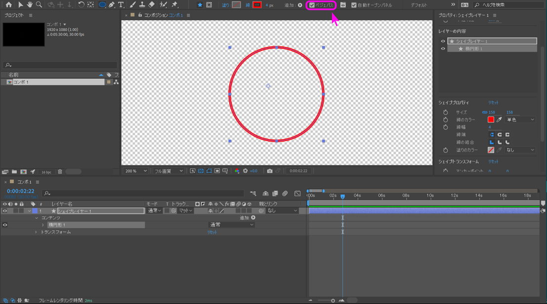
Task: Select the Horizontal Type tool
Action: pos(121,5)
